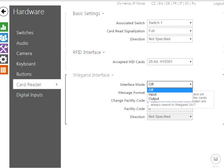This screenshot has height=168, width=224.
Task: Open the purple Hardware tools icon
Action: tap(4, 48)
